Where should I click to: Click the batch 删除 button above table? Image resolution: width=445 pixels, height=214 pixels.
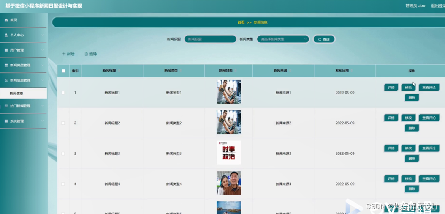(91, 54)
